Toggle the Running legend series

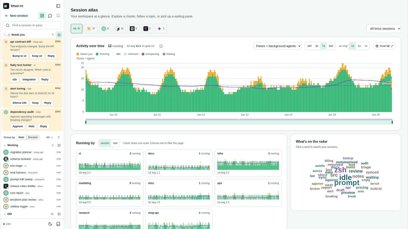103,54
